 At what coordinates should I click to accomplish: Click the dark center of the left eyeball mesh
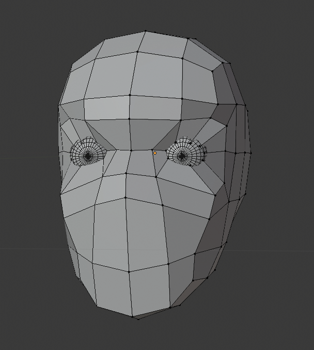88,157
